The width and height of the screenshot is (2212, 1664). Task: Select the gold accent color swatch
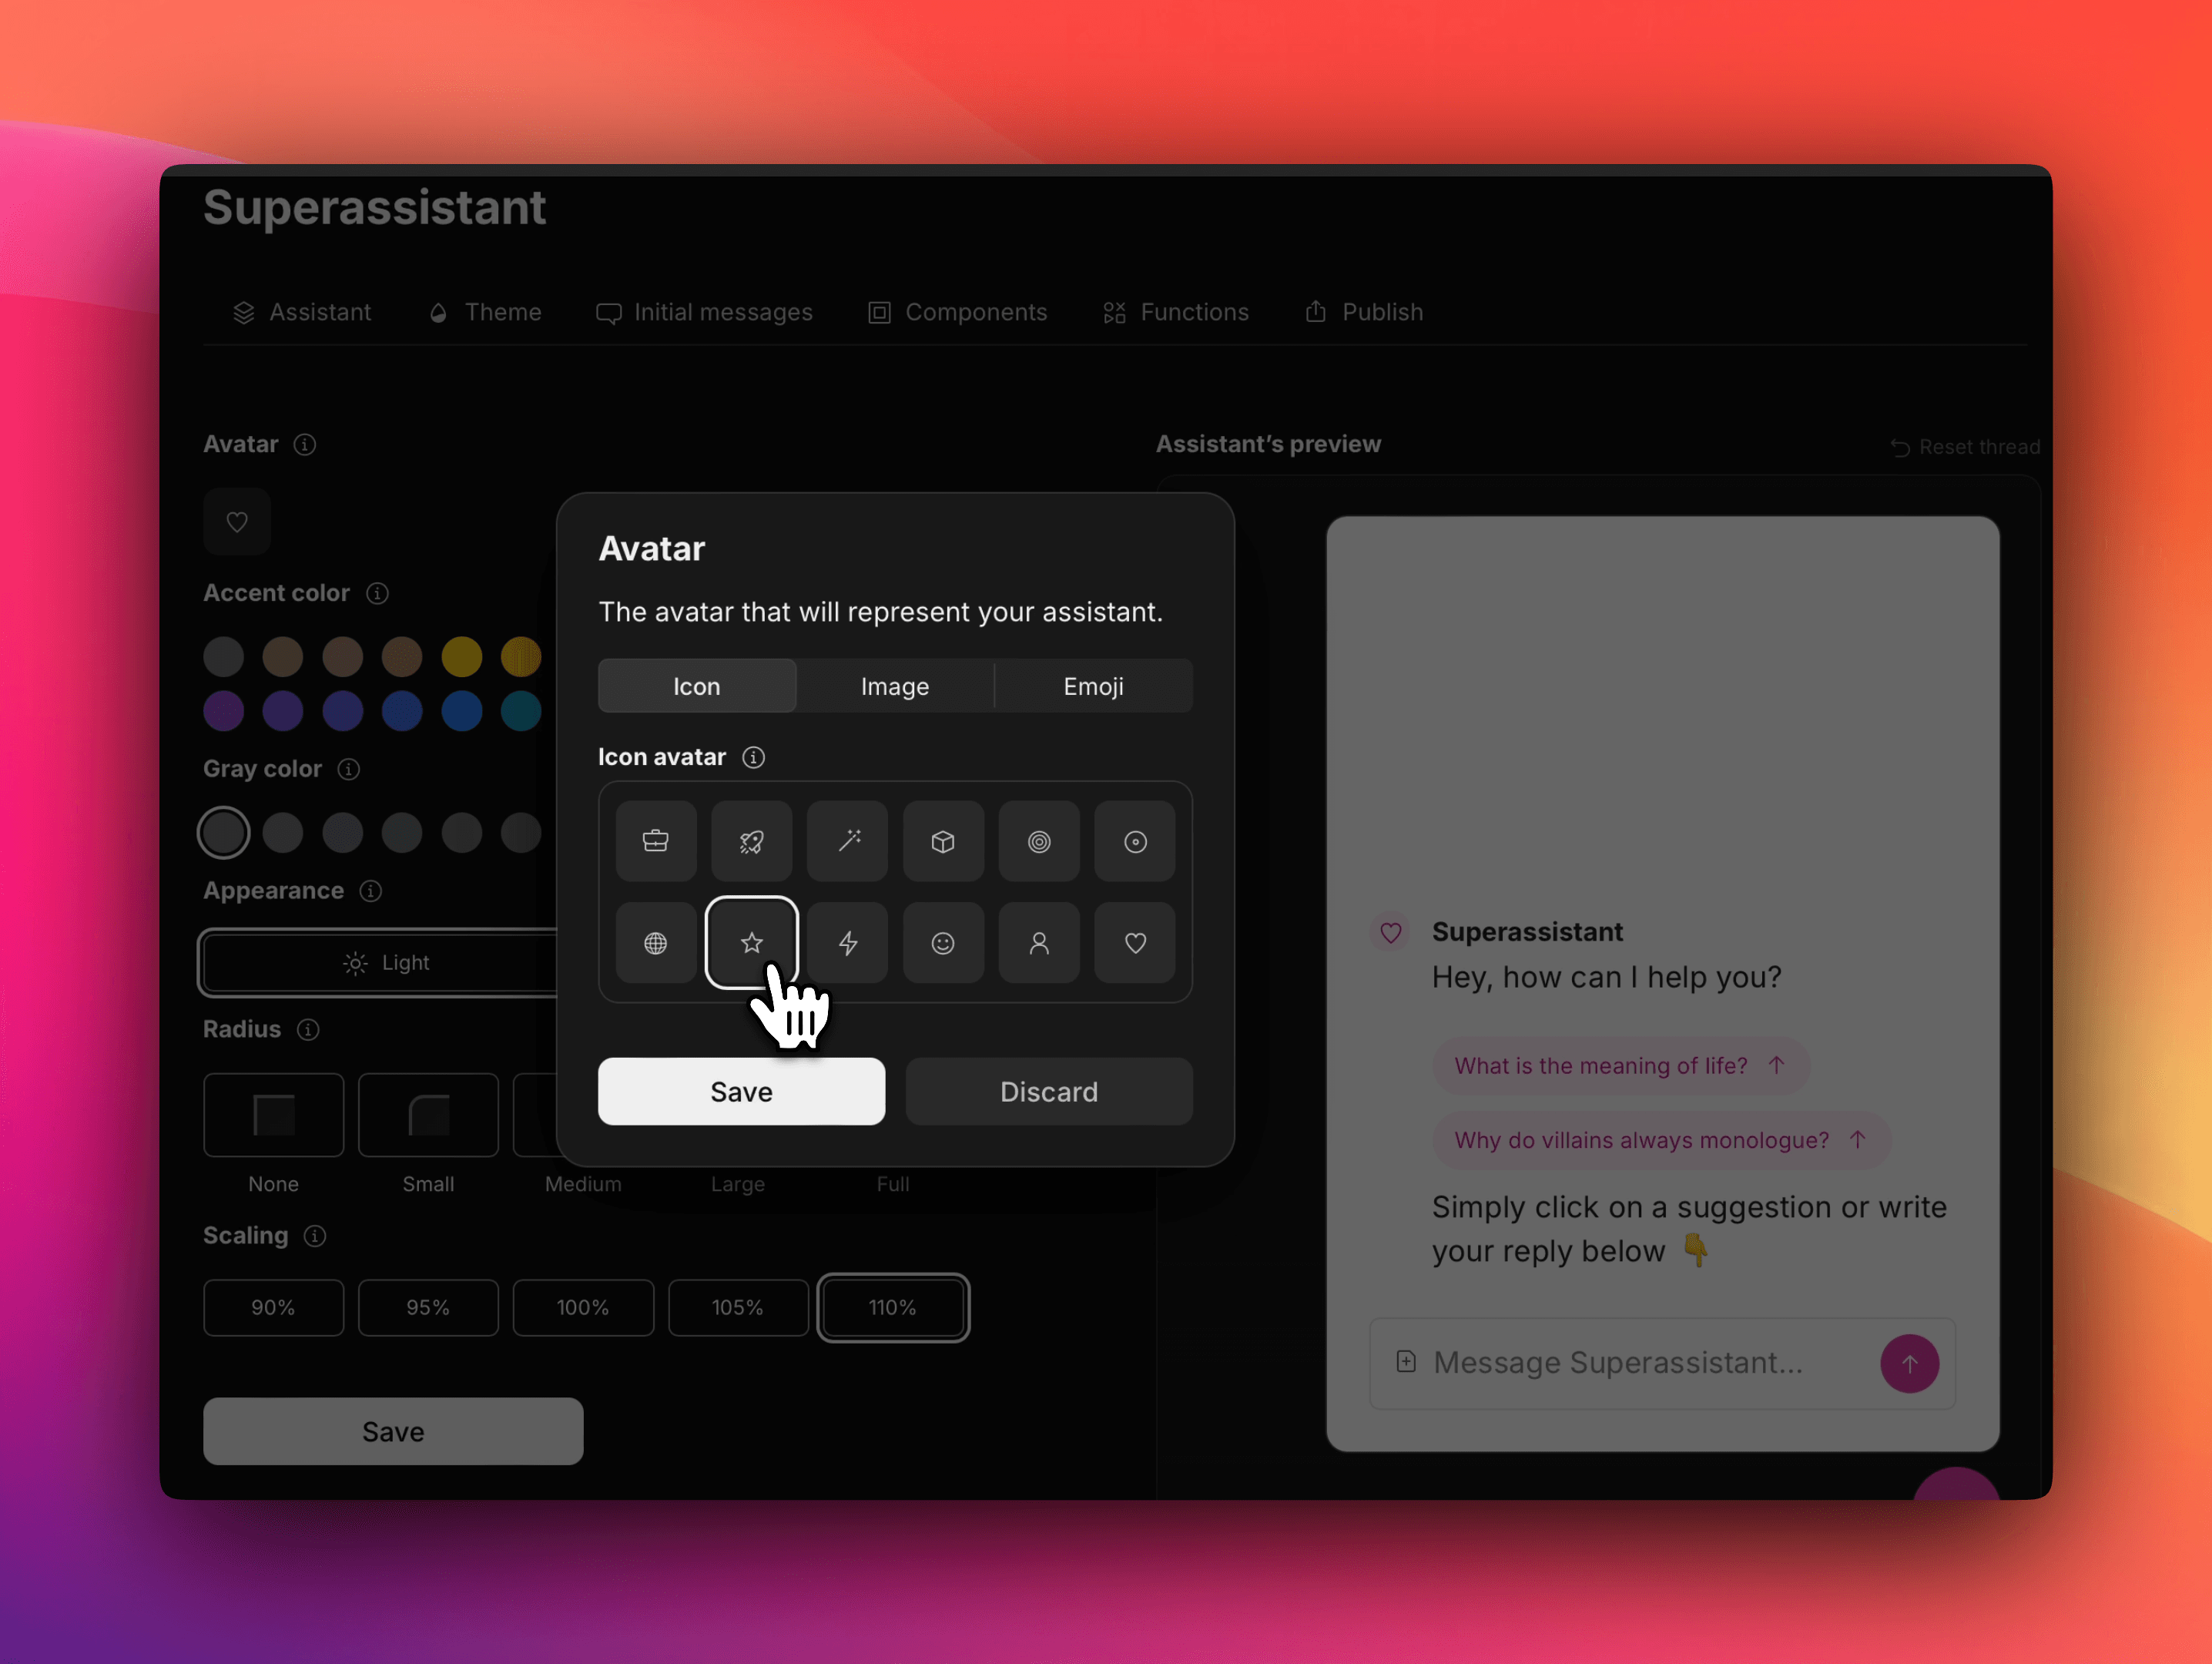(x=461, y=657)
